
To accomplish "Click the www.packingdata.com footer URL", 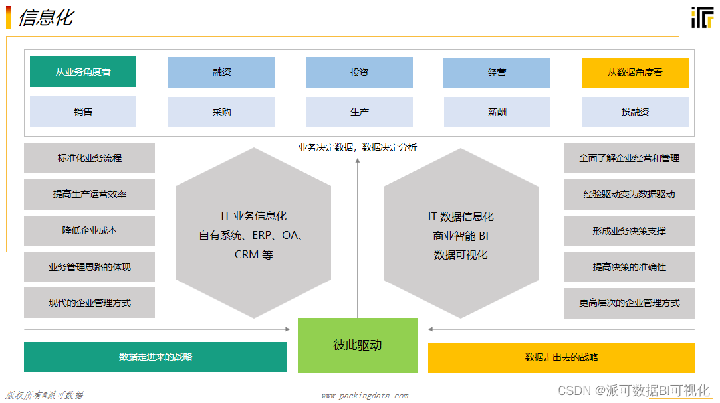I will [364, 396].
